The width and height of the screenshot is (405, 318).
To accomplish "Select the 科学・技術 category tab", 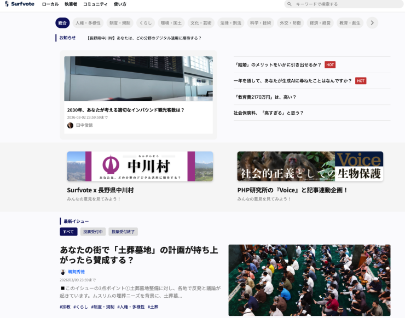I will click(261, 23).
